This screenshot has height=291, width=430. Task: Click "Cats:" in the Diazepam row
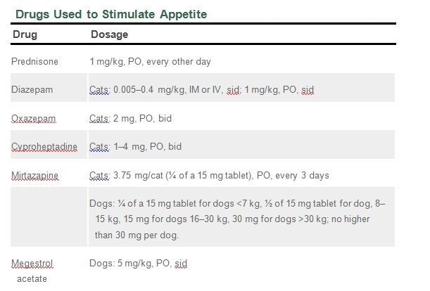coord(100,90)
